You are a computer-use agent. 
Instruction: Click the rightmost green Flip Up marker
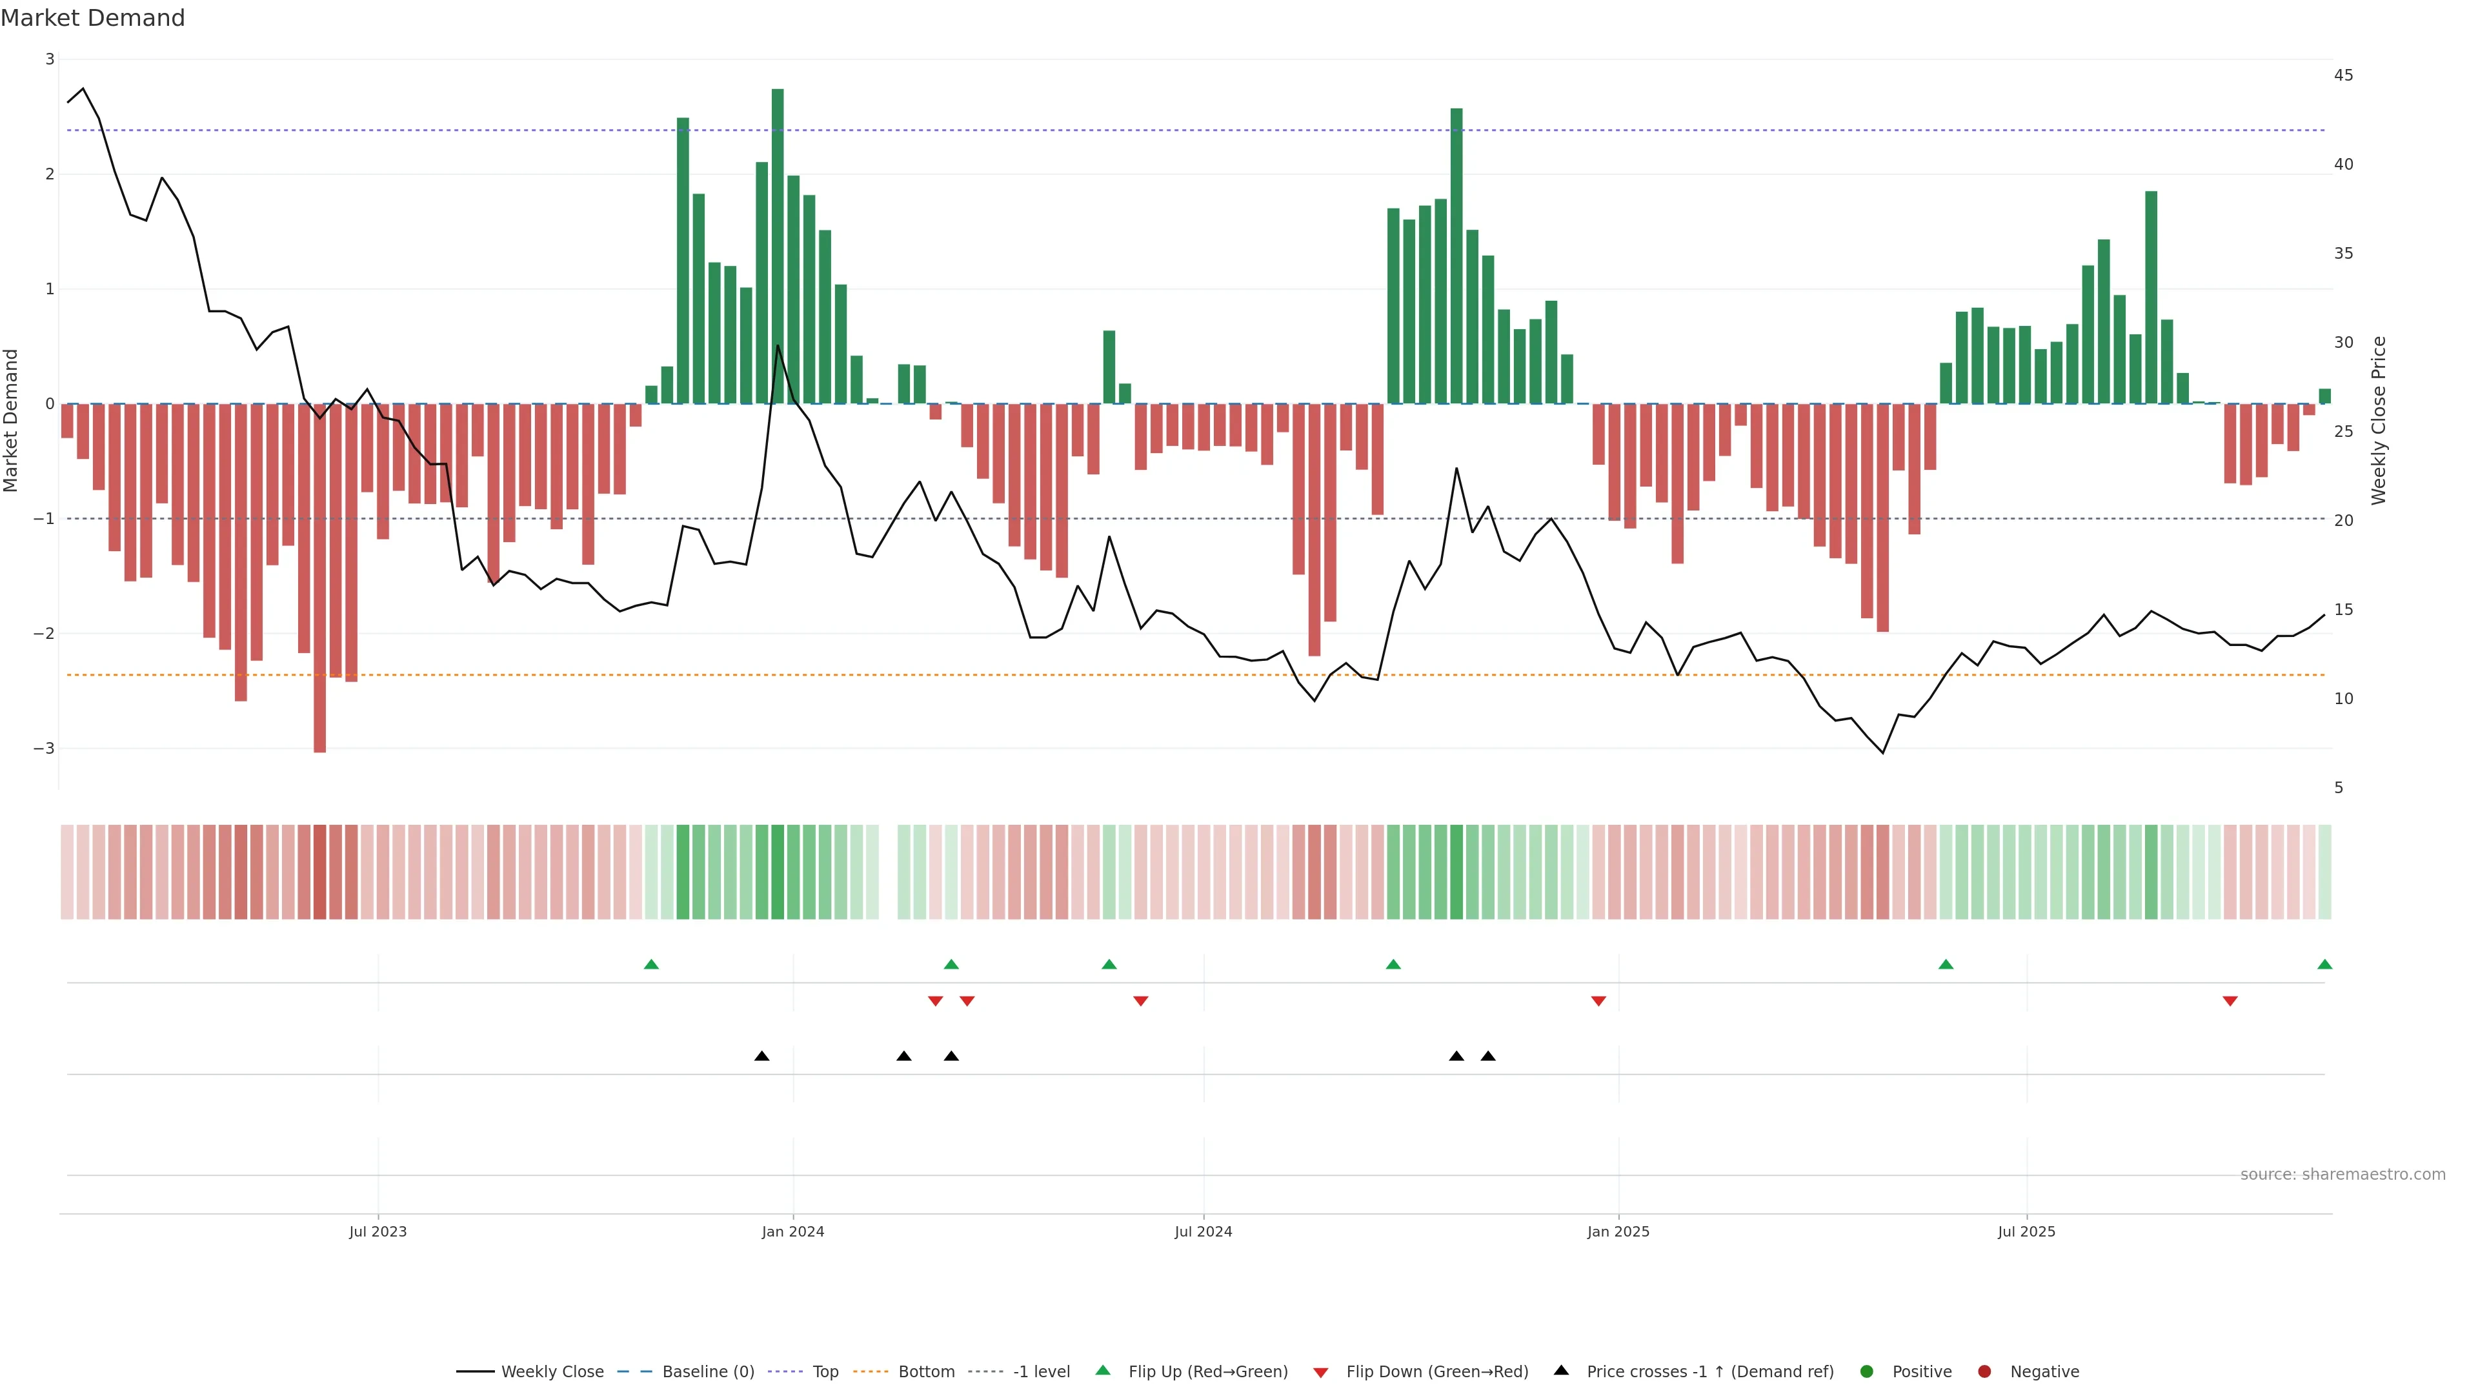(x=2324, y=964)
